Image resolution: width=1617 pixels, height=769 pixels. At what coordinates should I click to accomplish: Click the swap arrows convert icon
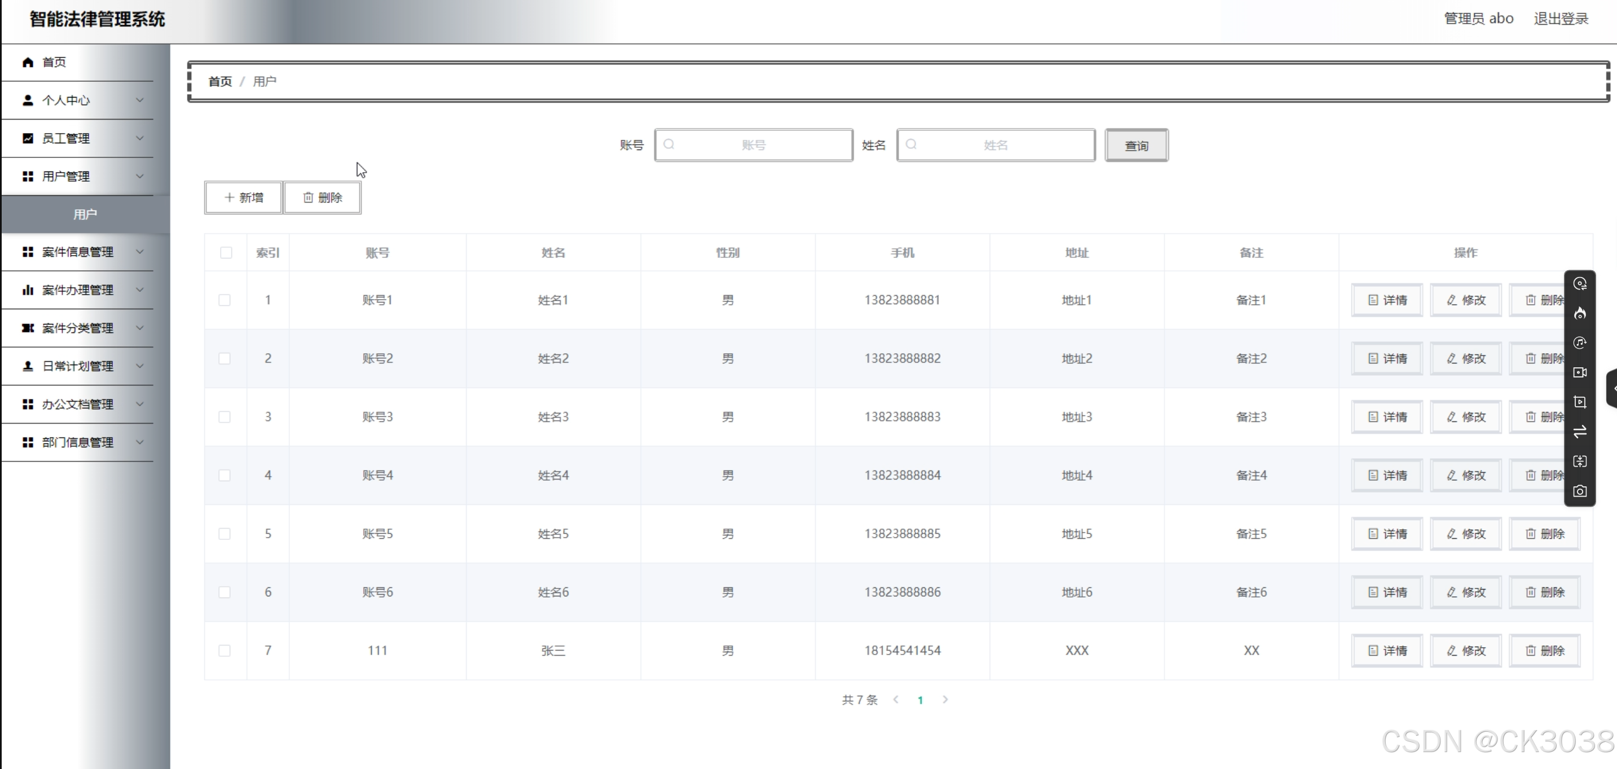click(x=1579, y=431)
